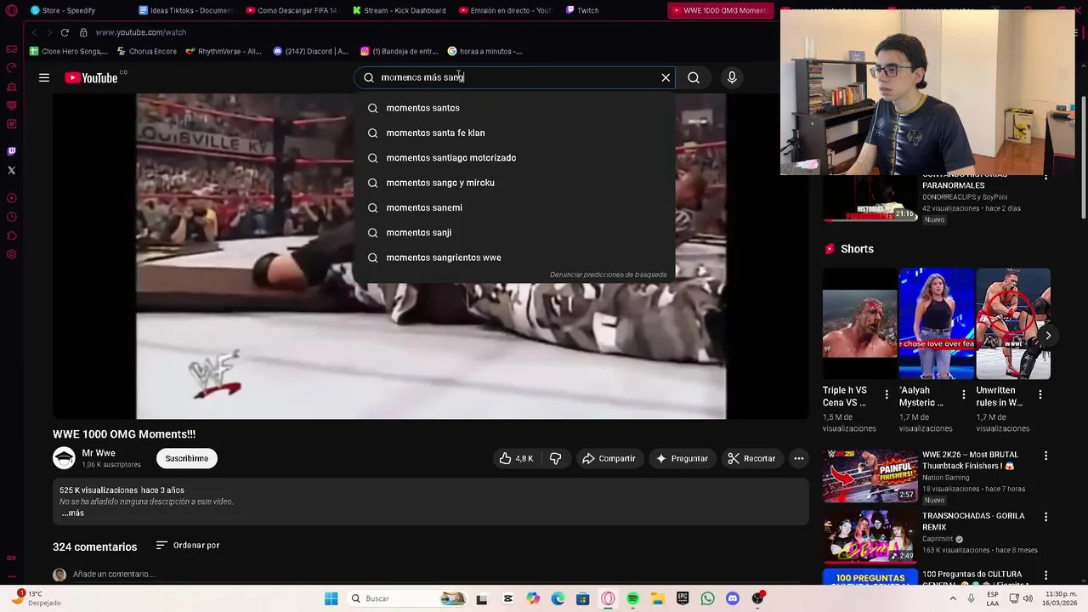Like the video with thumbs up
The width and height of the screenshot is (1088, 612).
[x=516, y=458]
